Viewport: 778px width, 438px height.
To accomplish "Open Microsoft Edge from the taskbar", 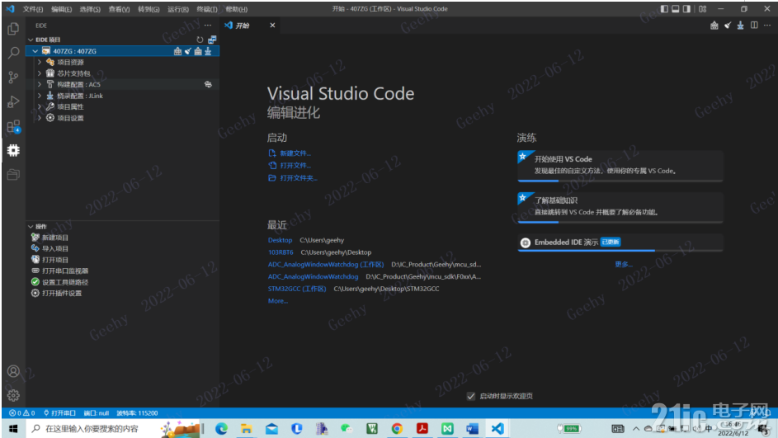I will tap(221, 429).
